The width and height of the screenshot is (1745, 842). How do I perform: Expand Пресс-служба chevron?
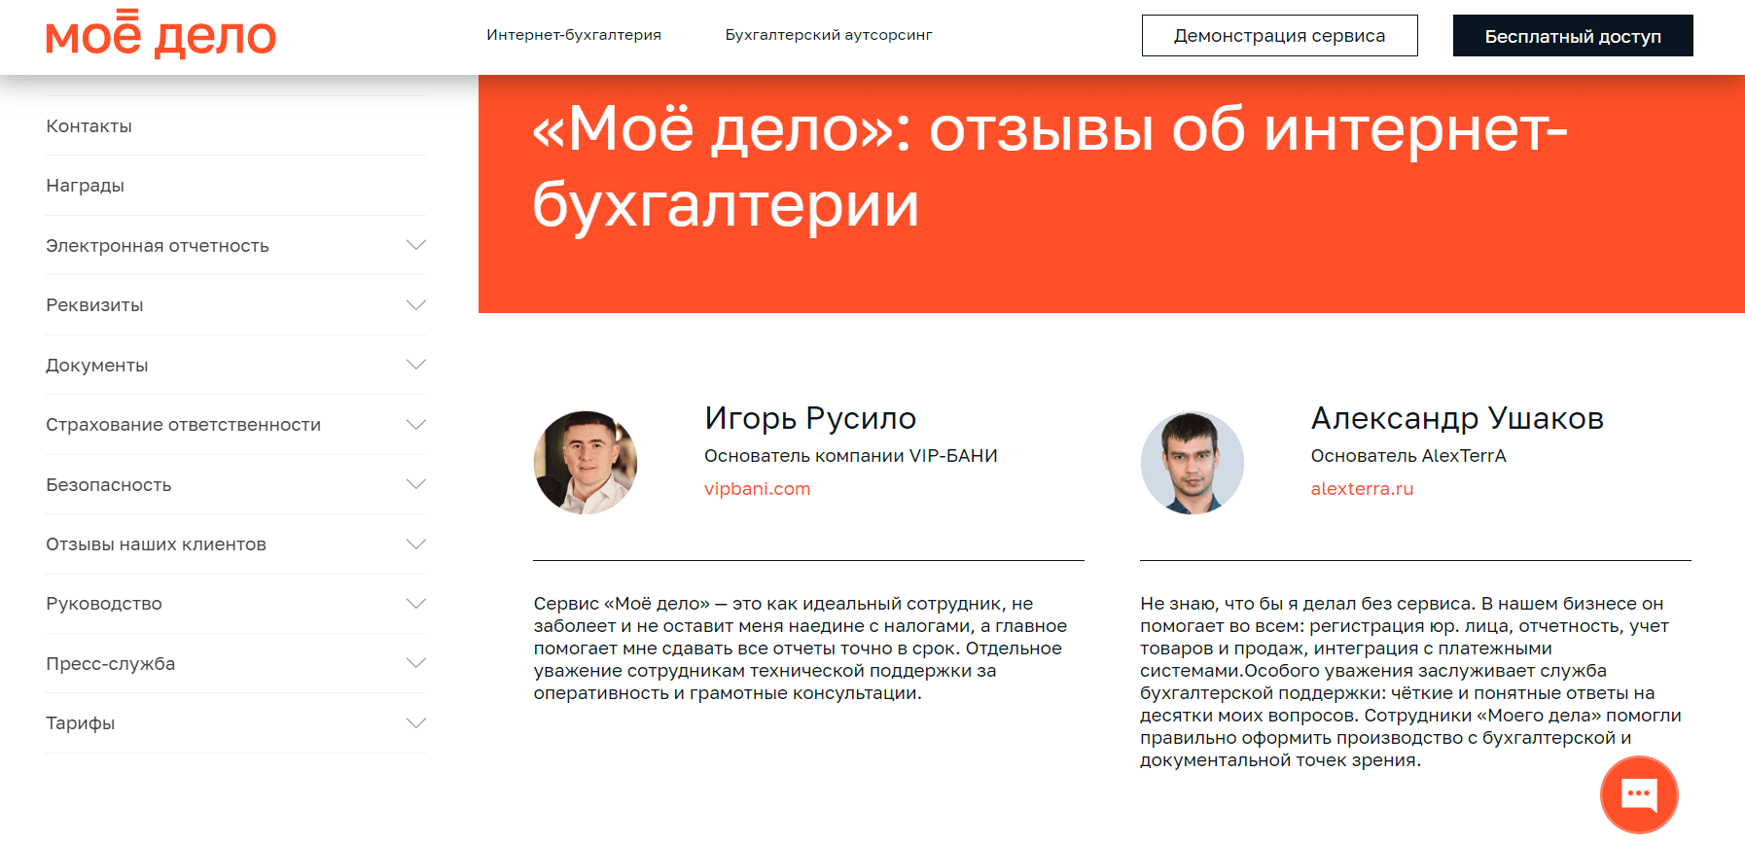point(416,663)
